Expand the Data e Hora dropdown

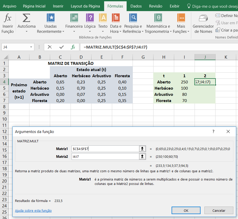120,32
